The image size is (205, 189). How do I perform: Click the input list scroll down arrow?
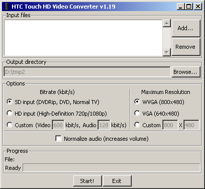click(x=167, y=52)
